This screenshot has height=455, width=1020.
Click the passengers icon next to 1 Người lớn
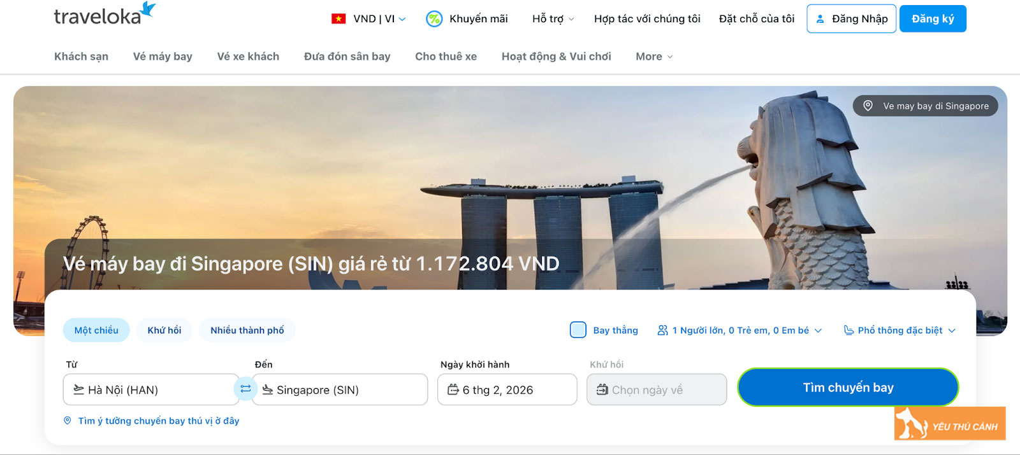(663, 330)
